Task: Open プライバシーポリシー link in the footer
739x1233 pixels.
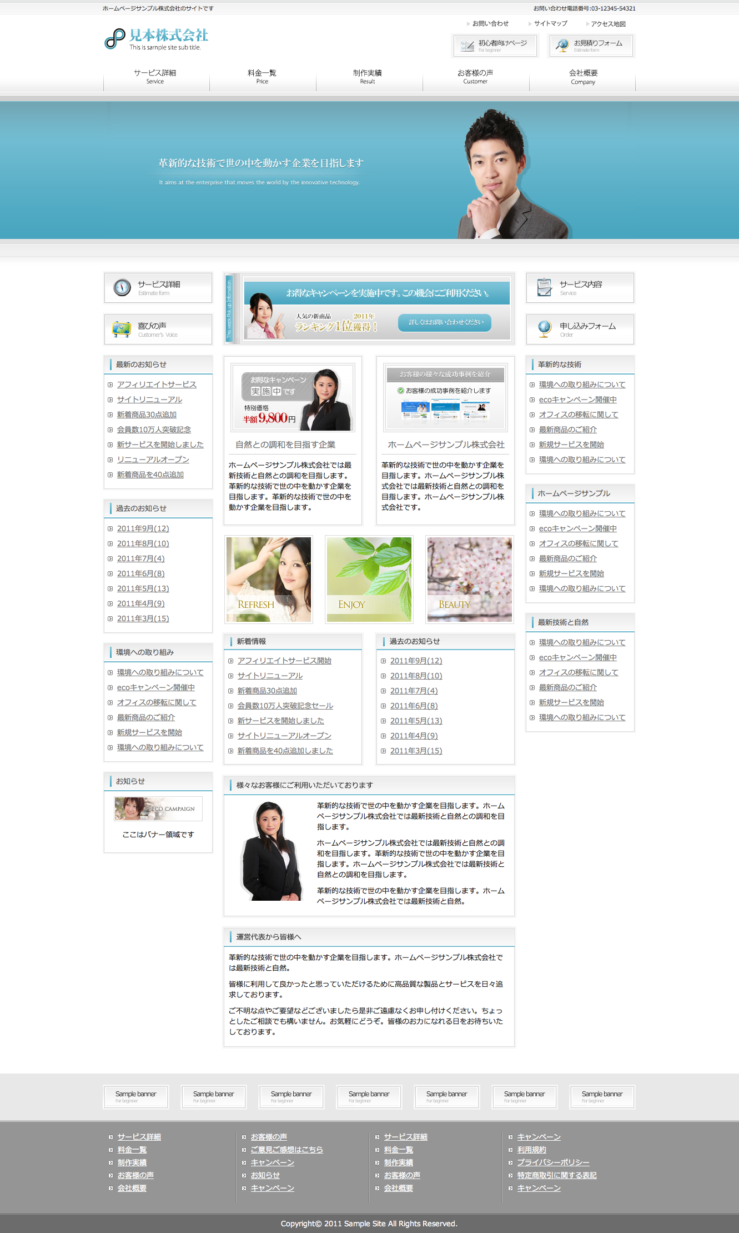Action: pyautogui.click(x=553, y=1162)
